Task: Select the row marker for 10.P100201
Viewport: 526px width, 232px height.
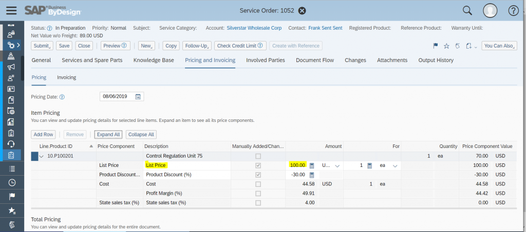Action: click(x=34, y=156)
